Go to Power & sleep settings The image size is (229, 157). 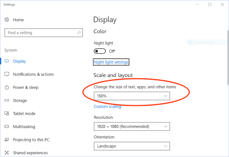[25, 88]
